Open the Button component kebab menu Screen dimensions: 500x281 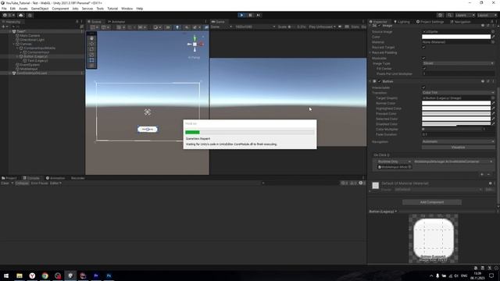coord(493,81)
